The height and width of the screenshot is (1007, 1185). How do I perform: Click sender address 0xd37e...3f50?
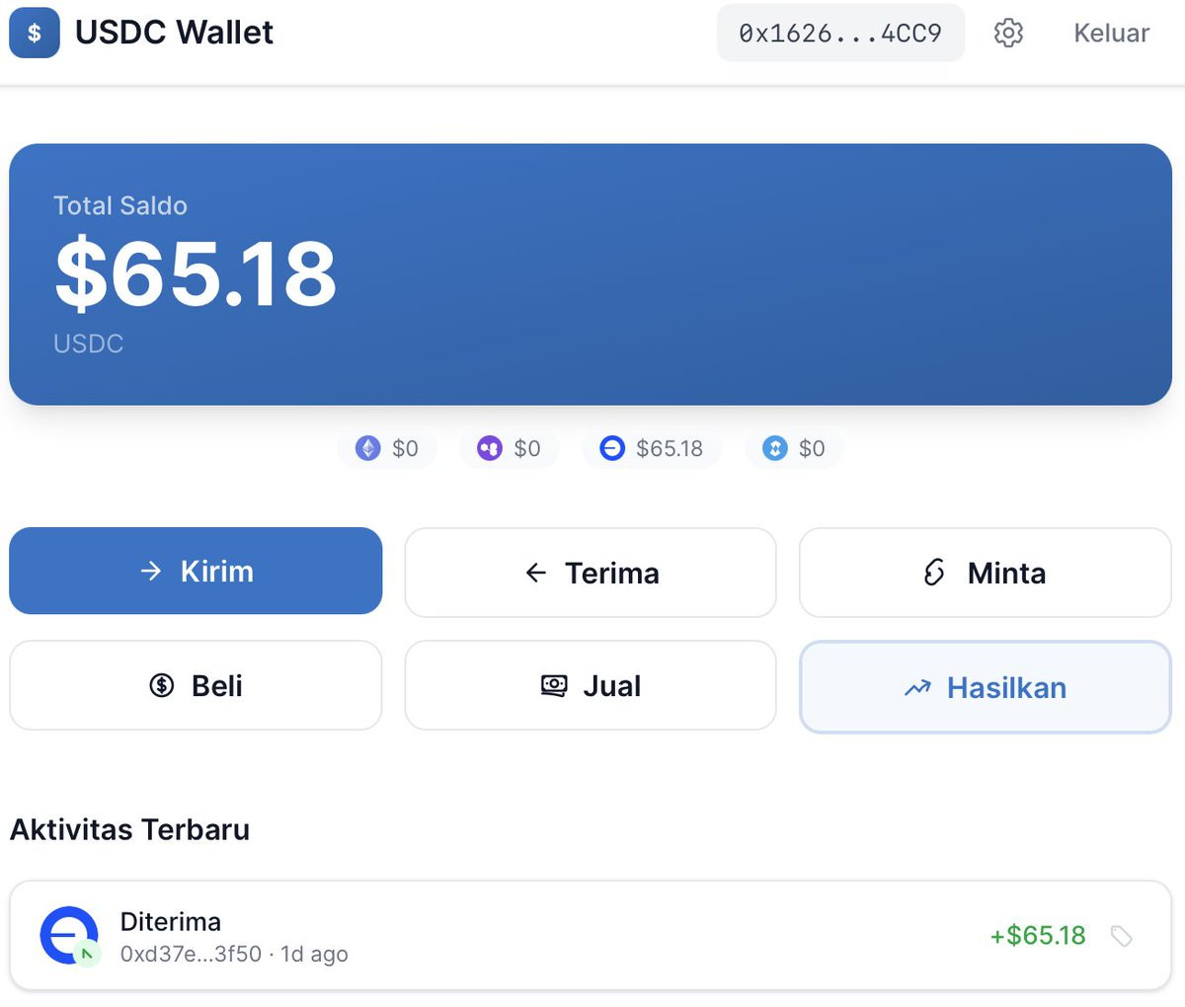click(x=191, y=954)
